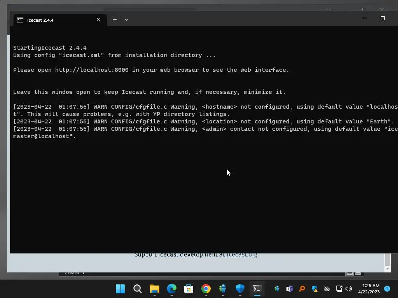Viewport: 398px width, 298px height.
Task: Click the messenger tray icon in system tray
Action: tap(277, 289)
